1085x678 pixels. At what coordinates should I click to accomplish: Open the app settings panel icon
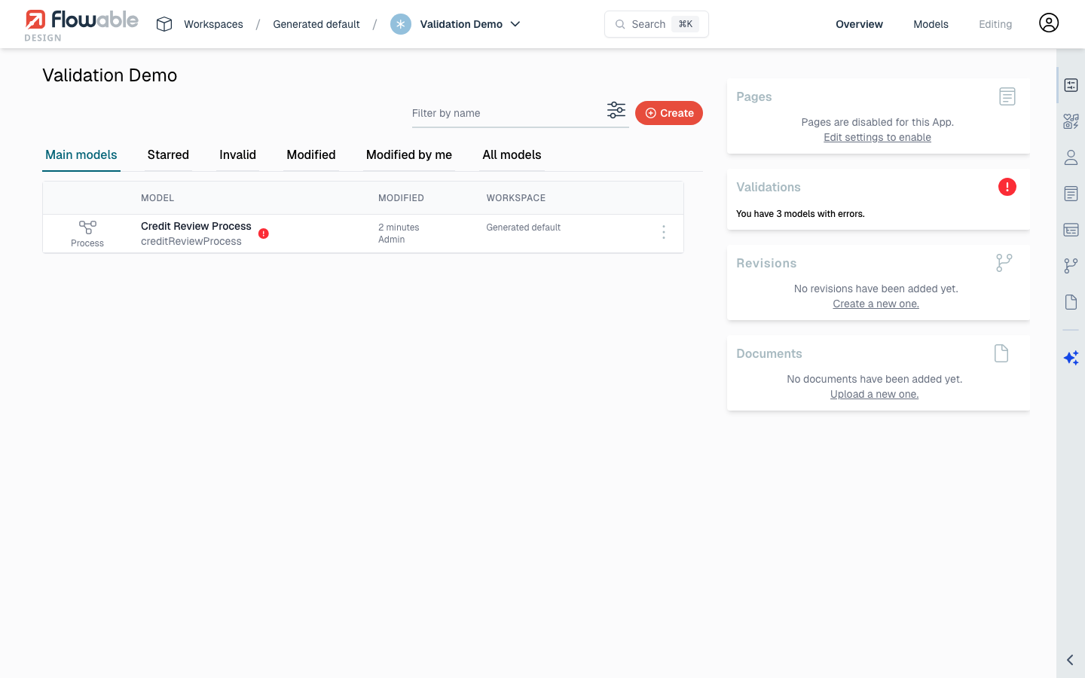[1071, 85]
